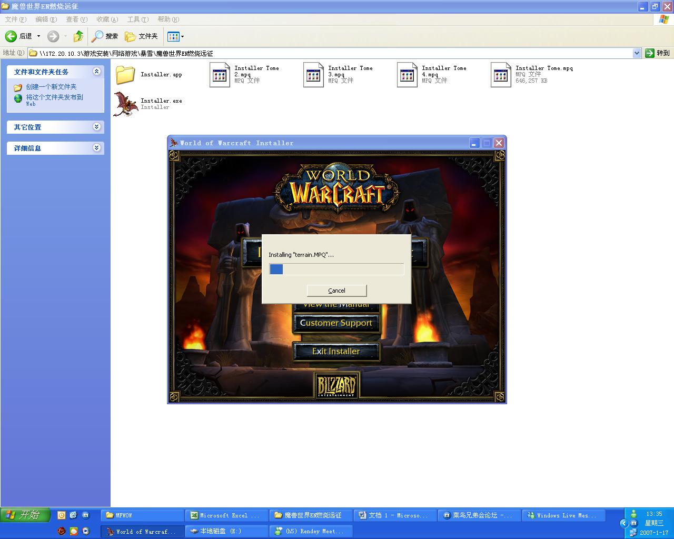Open the File (文件) menu
Viewport: 674px width, 539px height.
pos(15,19)
